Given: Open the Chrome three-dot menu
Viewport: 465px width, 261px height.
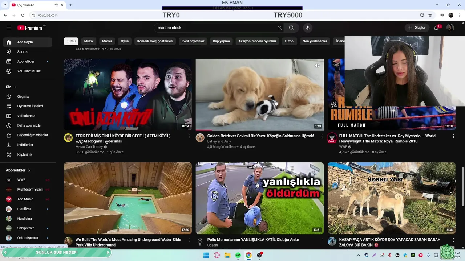Looking at the screenshot, I should pyautogui.click(x=460, y=15).
